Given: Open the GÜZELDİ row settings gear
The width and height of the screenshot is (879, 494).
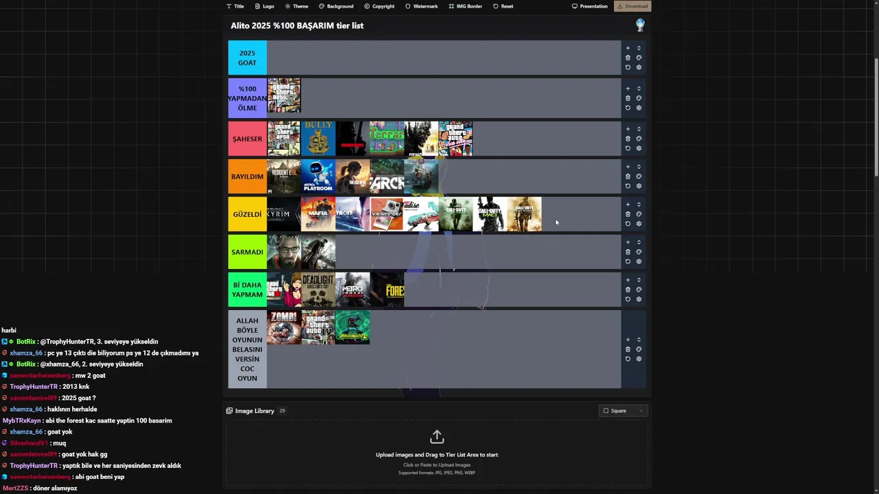Looking at the screenshot, I should tap(639, 224).
